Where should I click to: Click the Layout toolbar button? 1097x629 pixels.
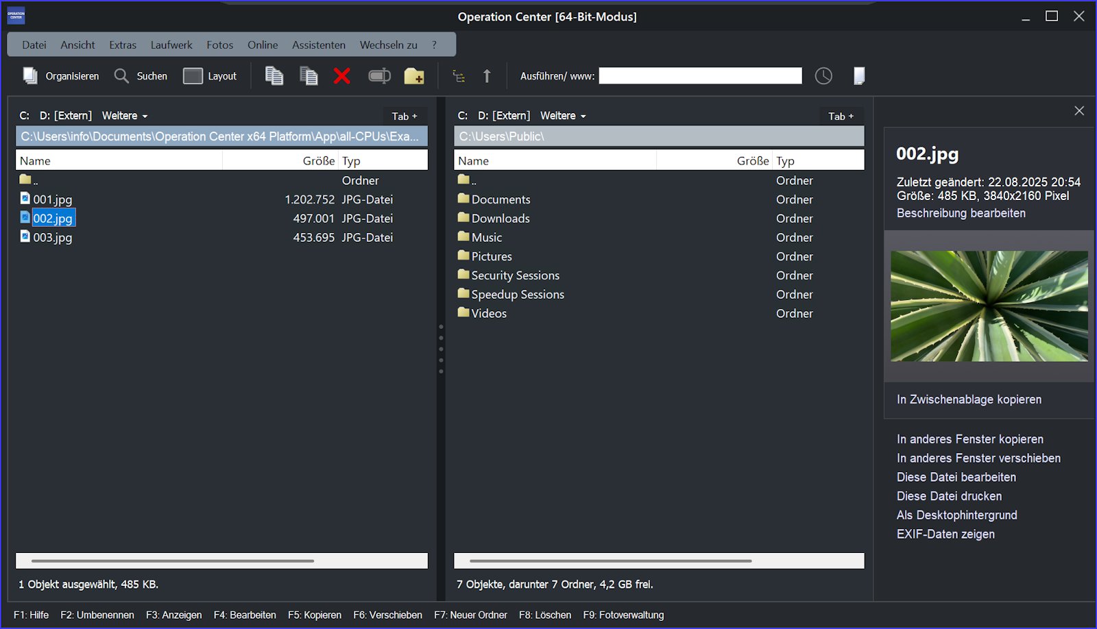210,76
